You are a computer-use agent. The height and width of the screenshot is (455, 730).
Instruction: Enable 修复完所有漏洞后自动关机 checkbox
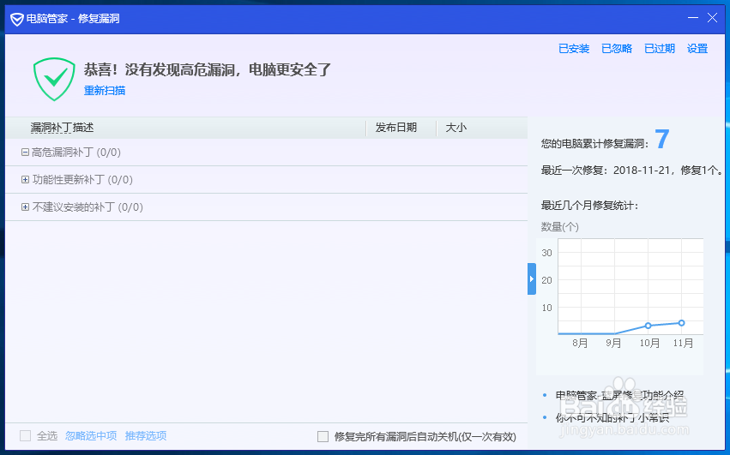(323, 436)
